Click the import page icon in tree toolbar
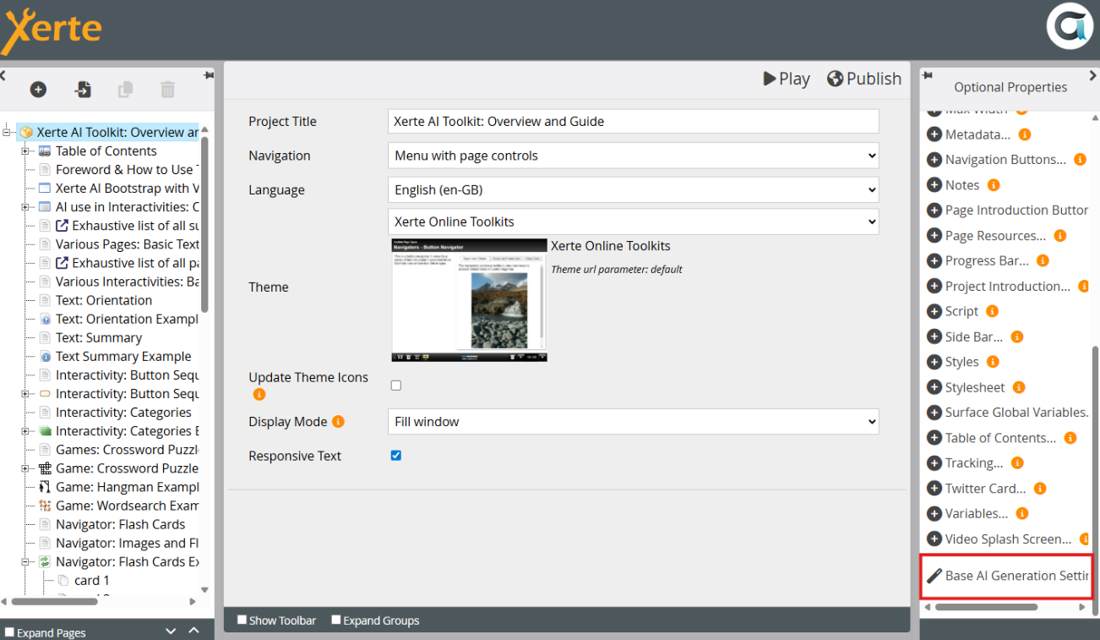Image resolution: width=1100 pixels, height=640 pixels. click(x=83, y=90)
